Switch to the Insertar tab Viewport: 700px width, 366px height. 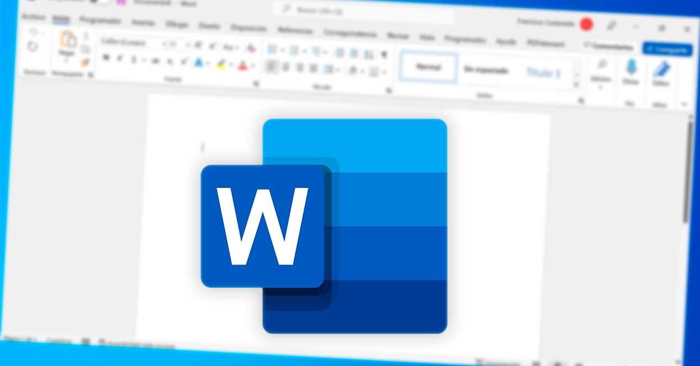(x=143, y=23)
